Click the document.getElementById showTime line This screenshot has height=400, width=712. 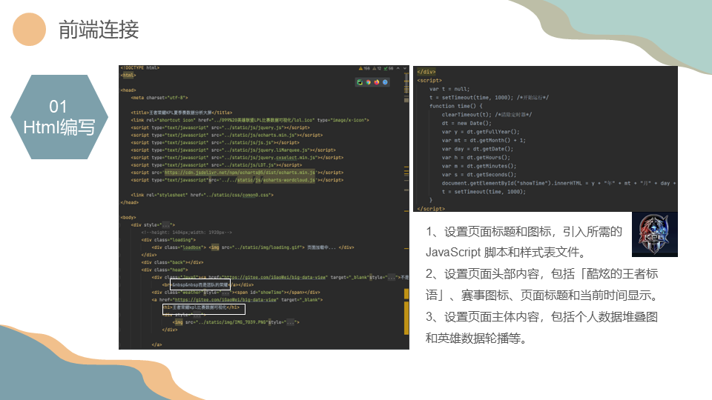pyautogui.click(x=559, y=183)
